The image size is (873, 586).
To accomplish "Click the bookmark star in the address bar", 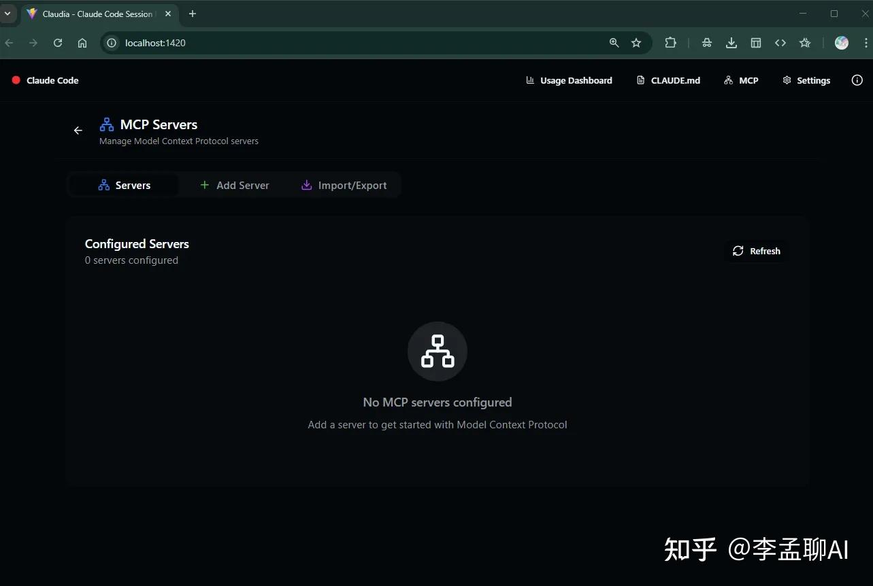I will point(636,42).
